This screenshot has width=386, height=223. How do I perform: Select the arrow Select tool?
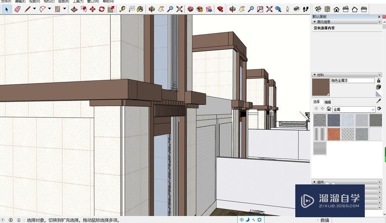click(7, 9)
